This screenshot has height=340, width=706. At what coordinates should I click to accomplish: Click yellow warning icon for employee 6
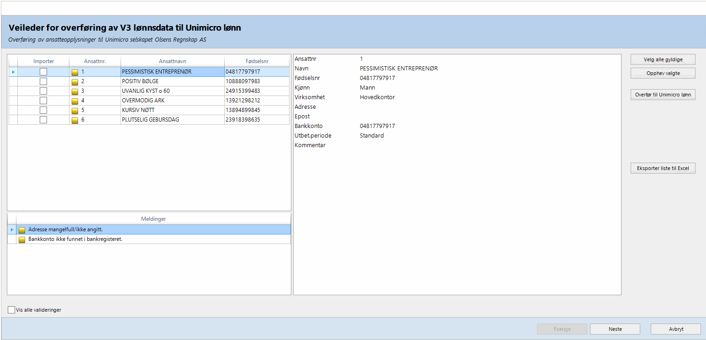coord(75,120)
